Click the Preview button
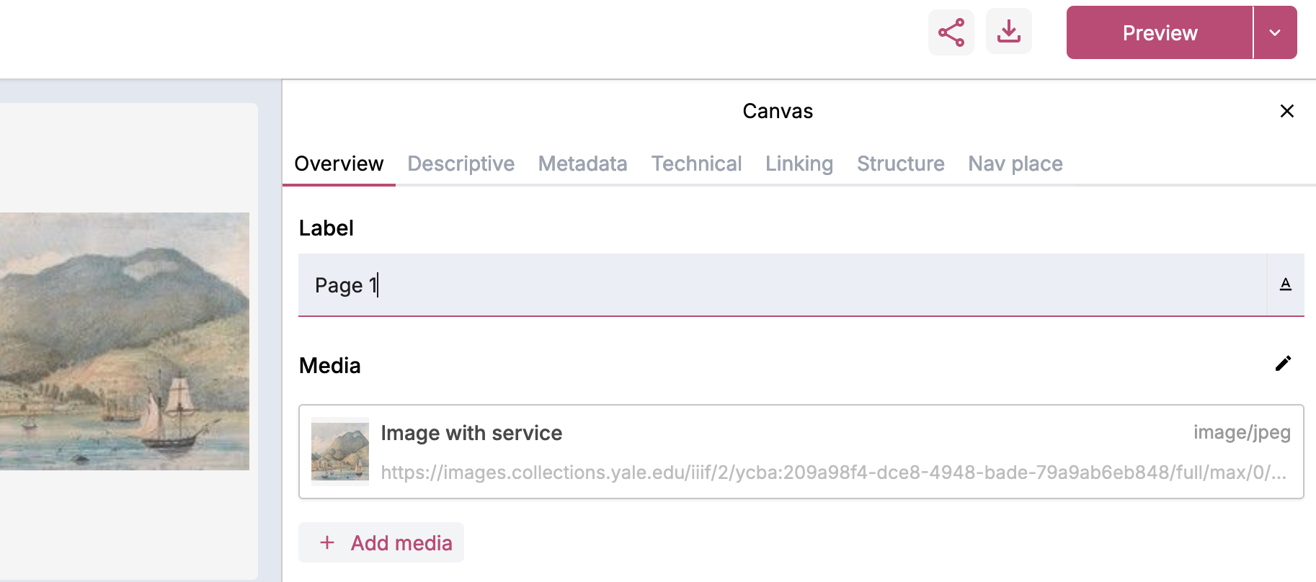 (1160, 32)
